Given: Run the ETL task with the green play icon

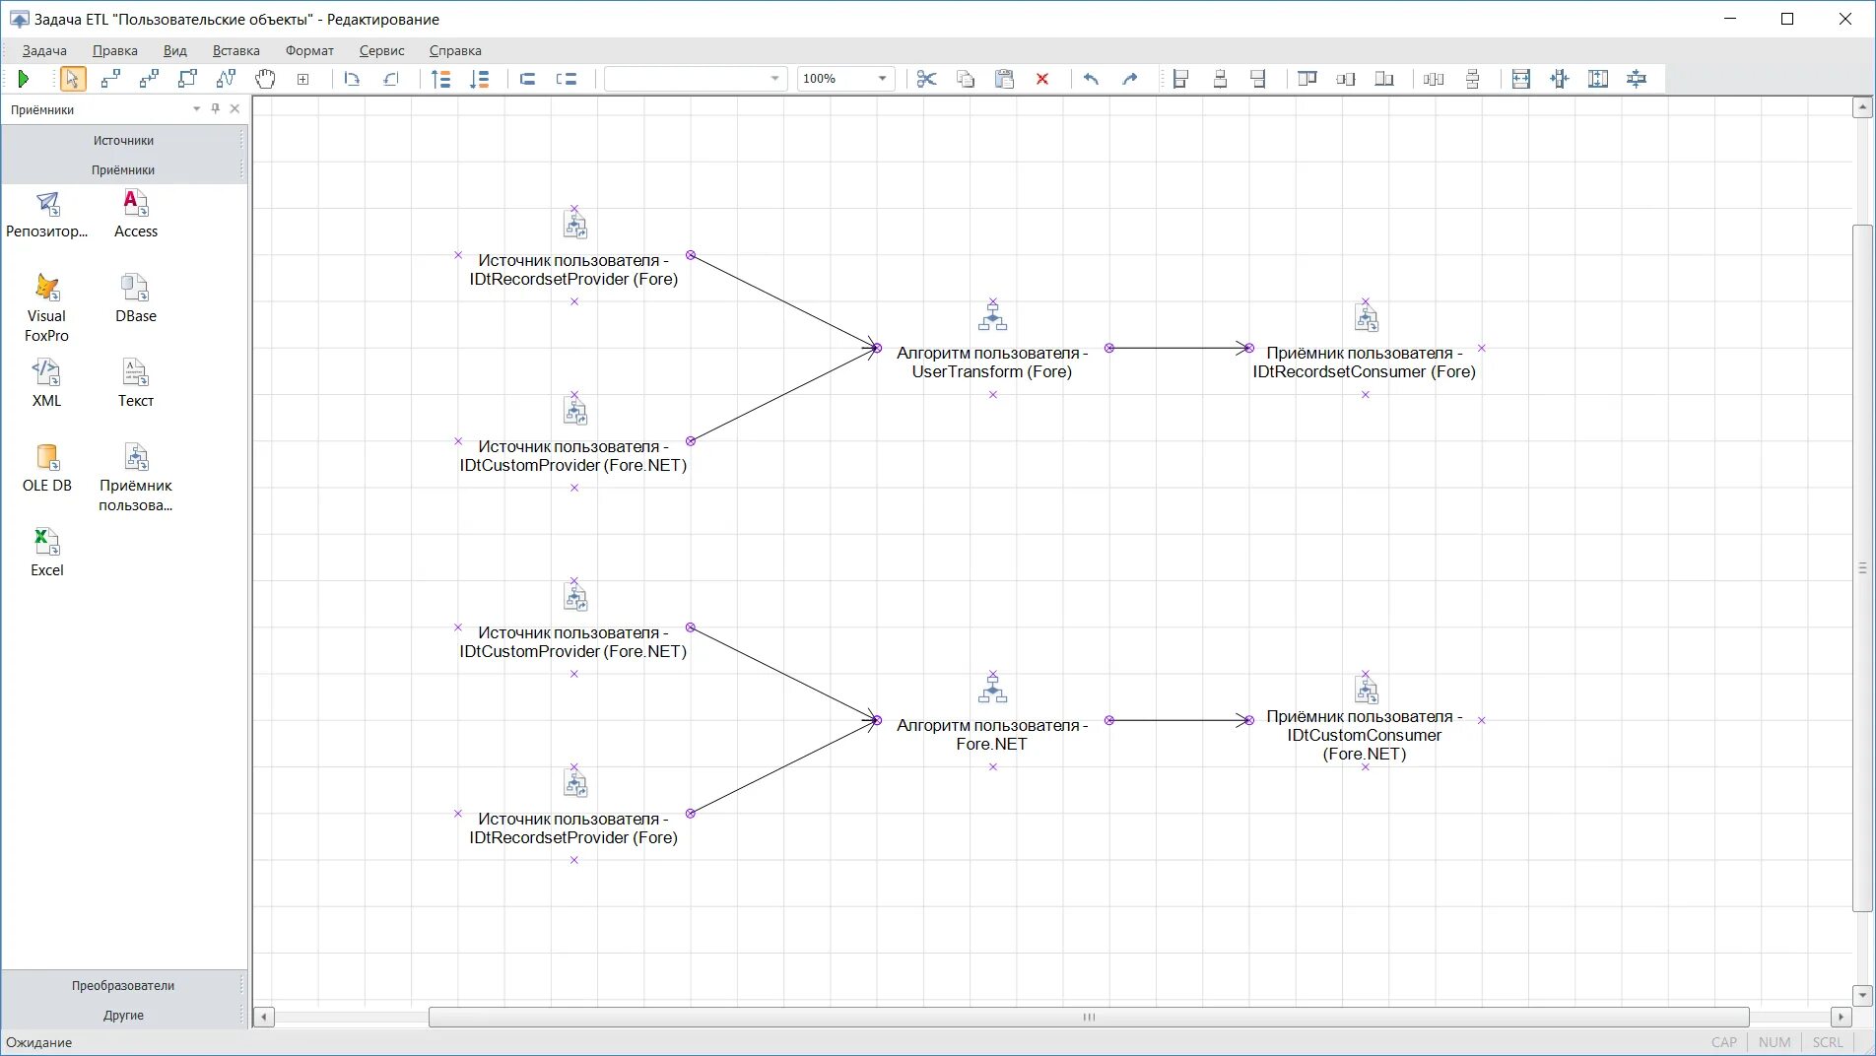Looking at the screenshot, I should point(25,79).
